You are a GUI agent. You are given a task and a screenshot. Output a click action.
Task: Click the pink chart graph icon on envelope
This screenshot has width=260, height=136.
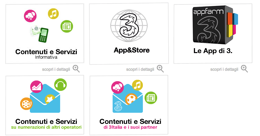point(36,87)
